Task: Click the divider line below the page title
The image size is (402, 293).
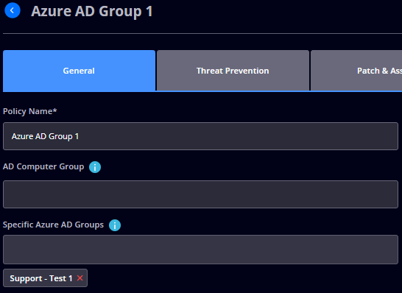Action: pos(202,33)
